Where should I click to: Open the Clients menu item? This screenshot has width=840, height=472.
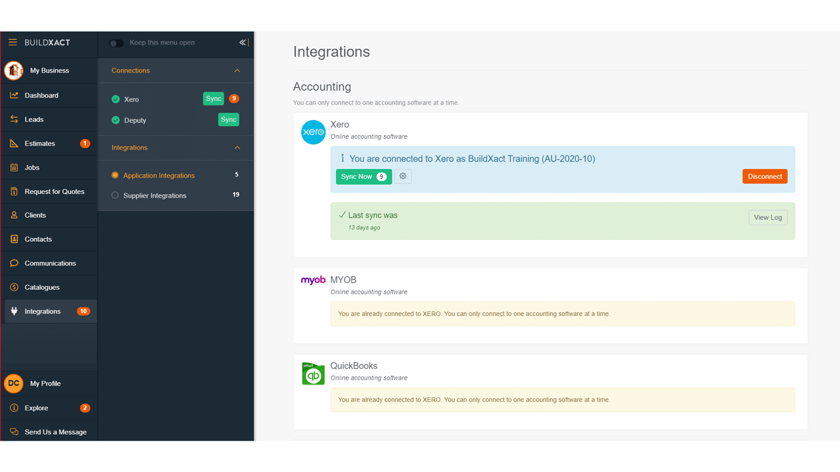35,215
